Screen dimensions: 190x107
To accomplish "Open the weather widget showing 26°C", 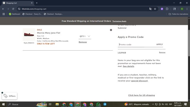I will coord(137,104).
